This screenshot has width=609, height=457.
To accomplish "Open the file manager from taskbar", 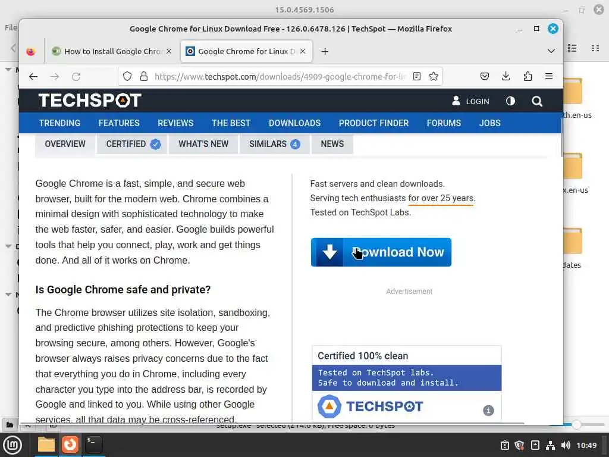I will coord(46,445).
